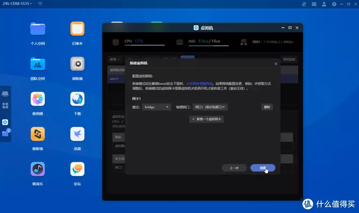Open the 下载 download app
This screenshot has height=213, width=359.
(x=77, y=99)
